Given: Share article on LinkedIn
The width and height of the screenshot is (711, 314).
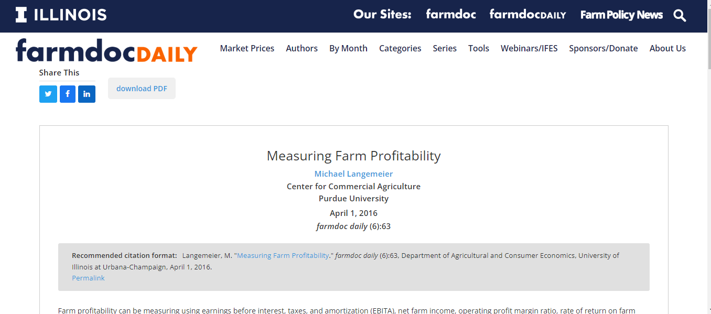Looking at the screenshot, I should click(x=87, y=94).
